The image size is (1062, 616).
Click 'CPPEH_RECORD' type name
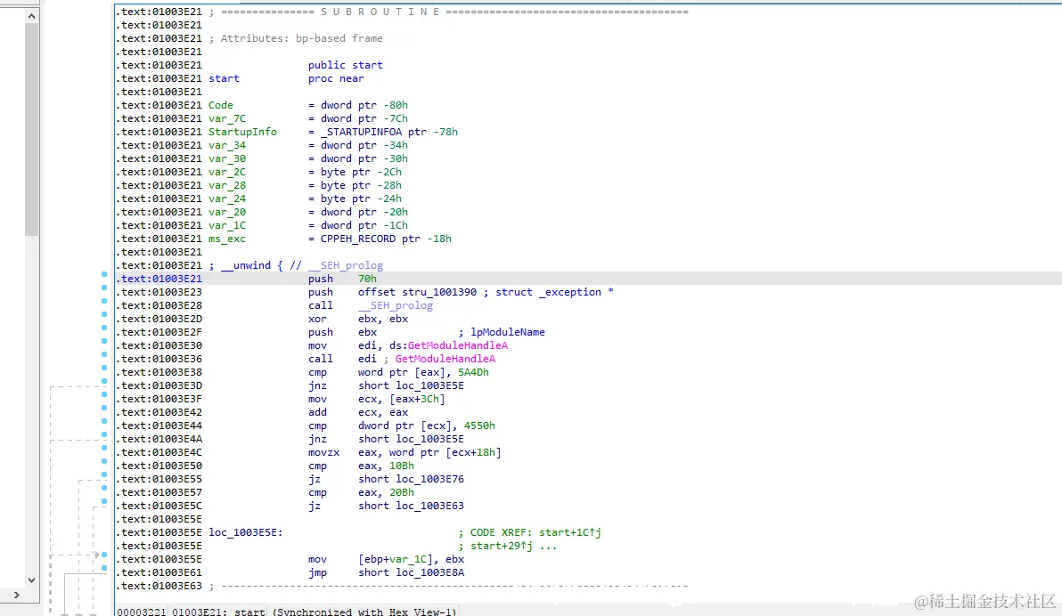point(357,239)
